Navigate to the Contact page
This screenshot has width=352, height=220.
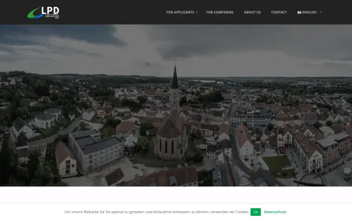tap(279, 12)
